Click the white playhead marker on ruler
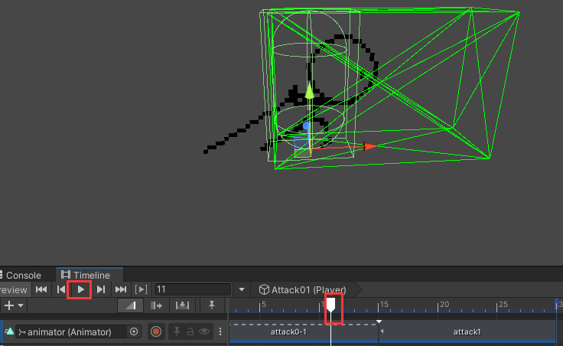 [331, 305]
